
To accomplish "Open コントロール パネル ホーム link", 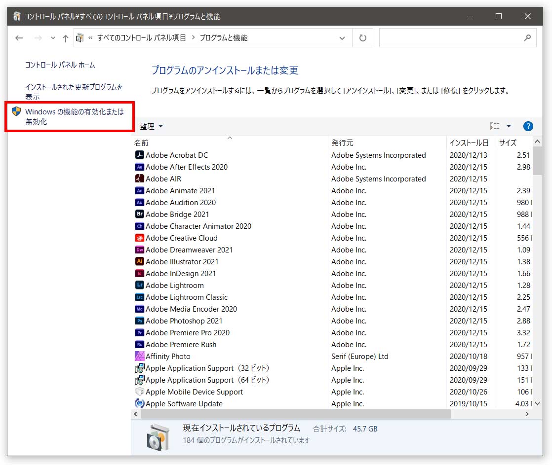I will point(60,65).
